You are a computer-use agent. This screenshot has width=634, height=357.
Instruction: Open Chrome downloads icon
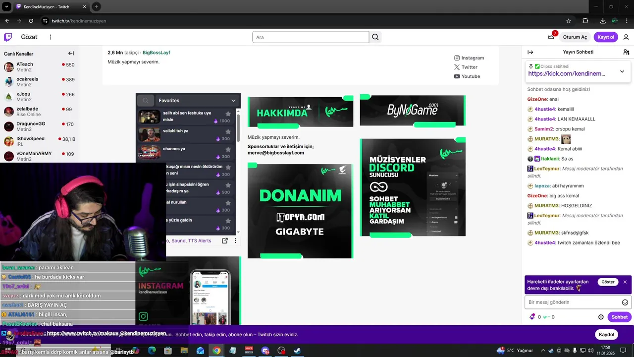click(603, 21)
